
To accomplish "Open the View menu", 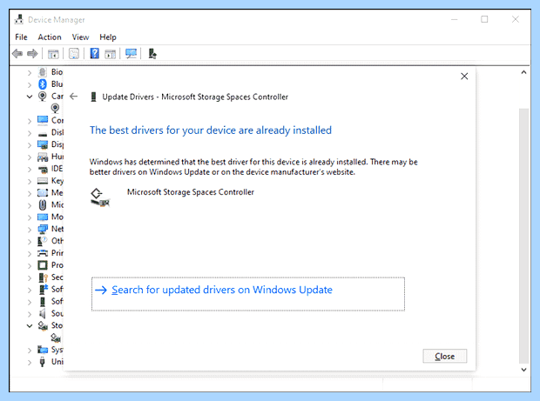I will coord(80,37).
